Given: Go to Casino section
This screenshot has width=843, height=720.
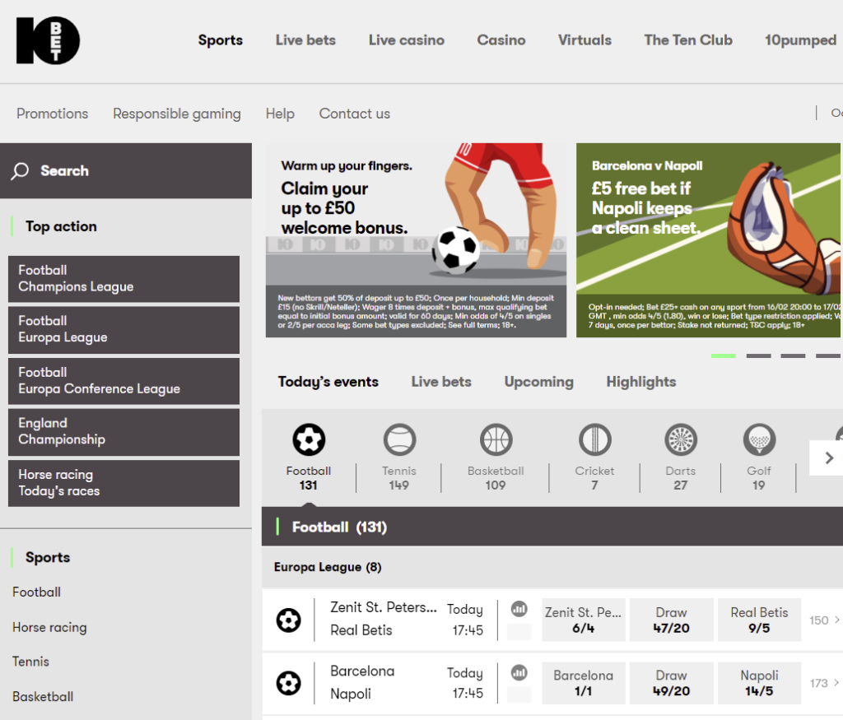Looking at the screenshot, I should tap(501, 40).
